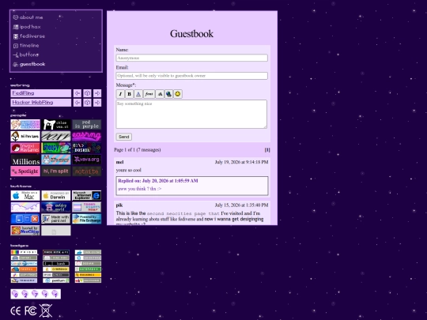Click the 'Powered by Darwin' badge

(56, 195)
